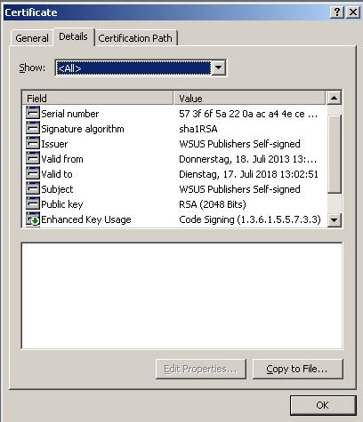
Task: Select the Serial number field icon
Action: click(33, 113)
